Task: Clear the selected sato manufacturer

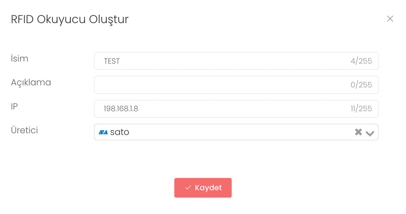Action: click(358, 132)
